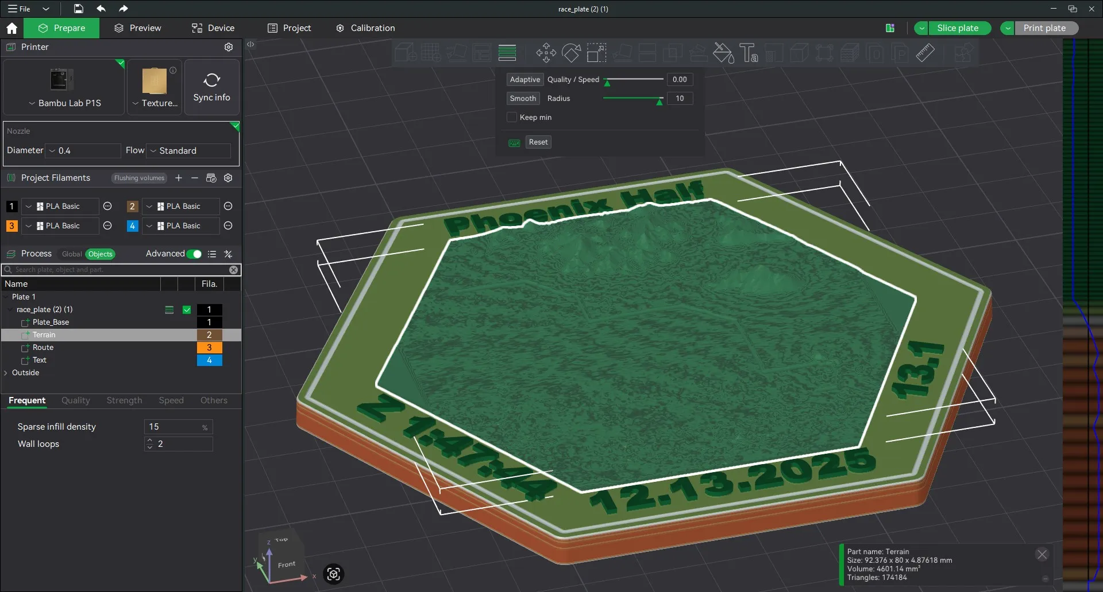The image size is (1103, 592).
Task: Open the Calibration tab
Action: 365,28
